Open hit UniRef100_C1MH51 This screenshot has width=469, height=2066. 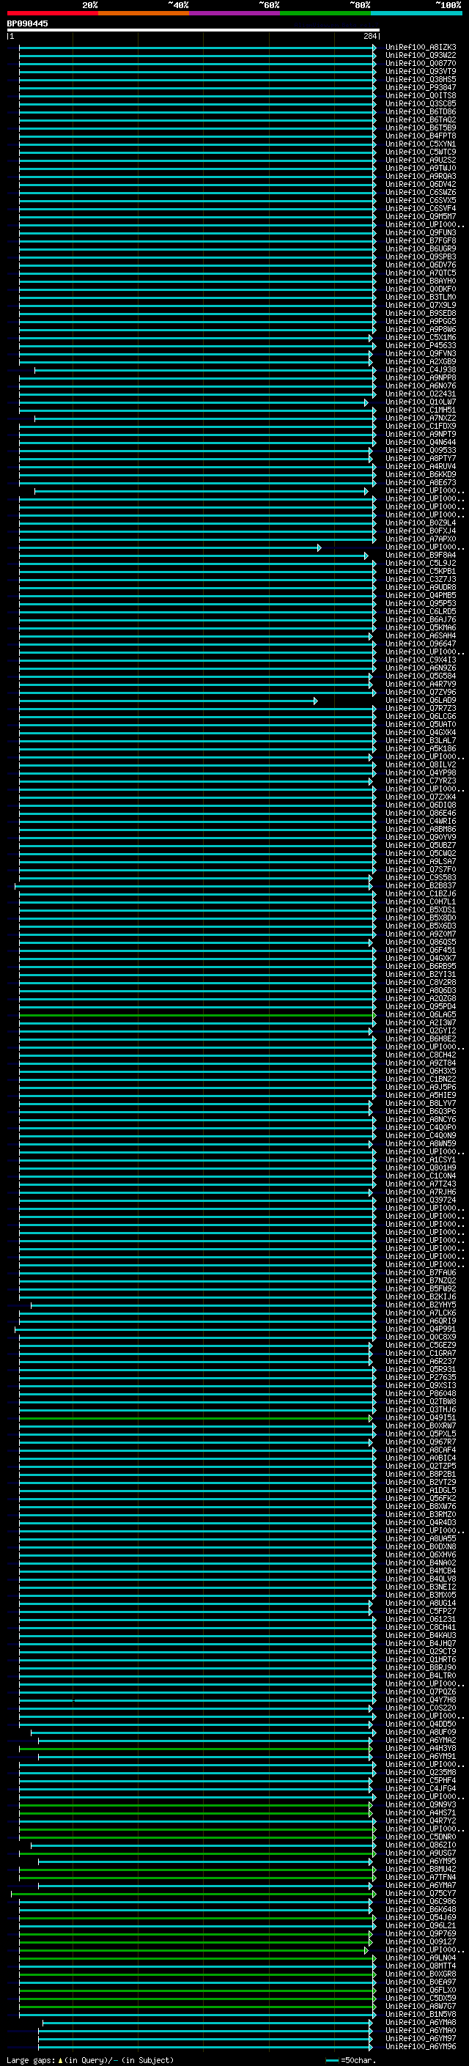click(421, 410)
